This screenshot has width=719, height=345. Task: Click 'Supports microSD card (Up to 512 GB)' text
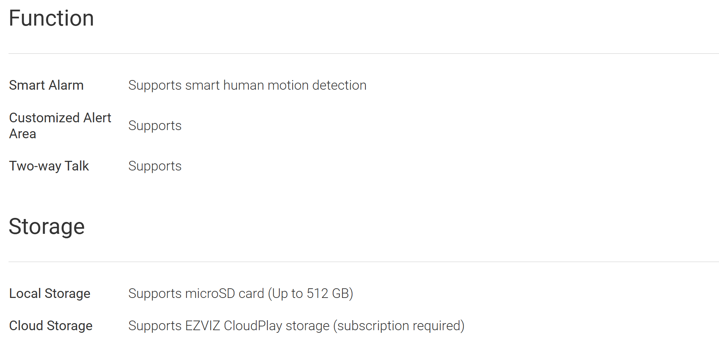tap(241, 293)
